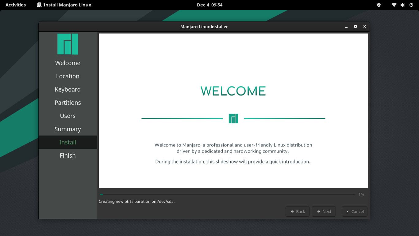This screenshot has height=236, width=419.
Task: Select the Users step
Action: pyautogui.click(x=67, y=116)
